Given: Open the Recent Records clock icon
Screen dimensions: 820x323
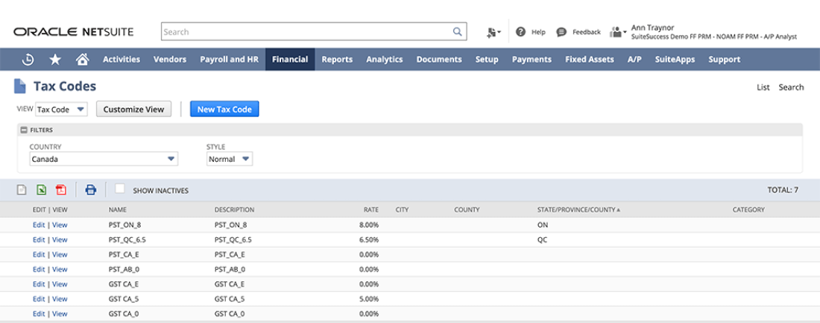Looking at the screenshot, I should 28,60.
